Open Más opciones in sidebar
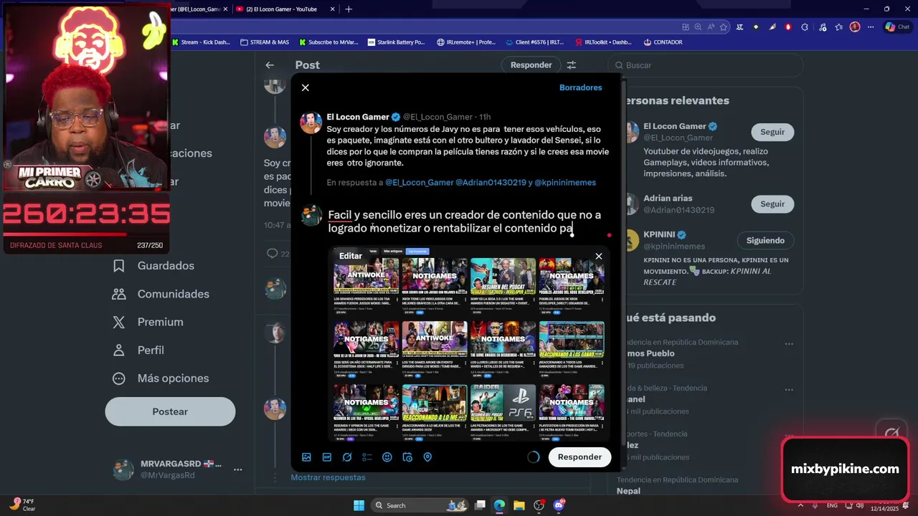This screenshot has width=918, height=516. [161, 378]
